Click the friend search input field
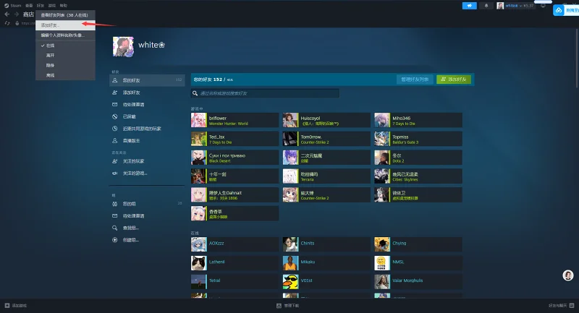The height and width of the screenshot is (313, 579). [265, 93]
